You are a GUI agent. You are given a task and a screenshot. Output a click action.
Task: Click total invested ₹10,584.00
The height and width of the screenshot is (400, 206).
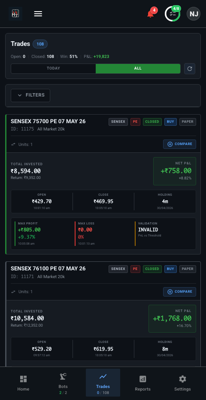[27, 318]
